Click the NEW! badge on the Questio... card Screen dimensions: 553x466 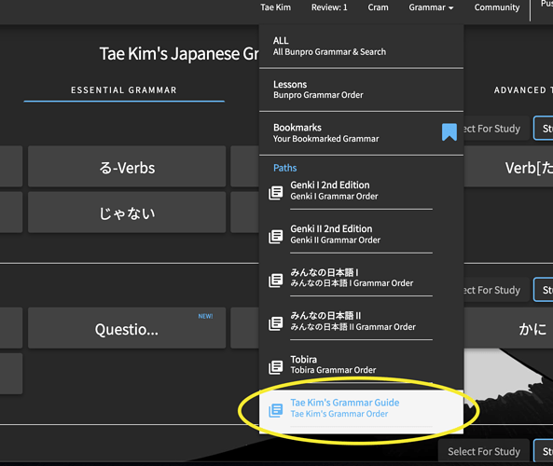click(x=205, y=316)
